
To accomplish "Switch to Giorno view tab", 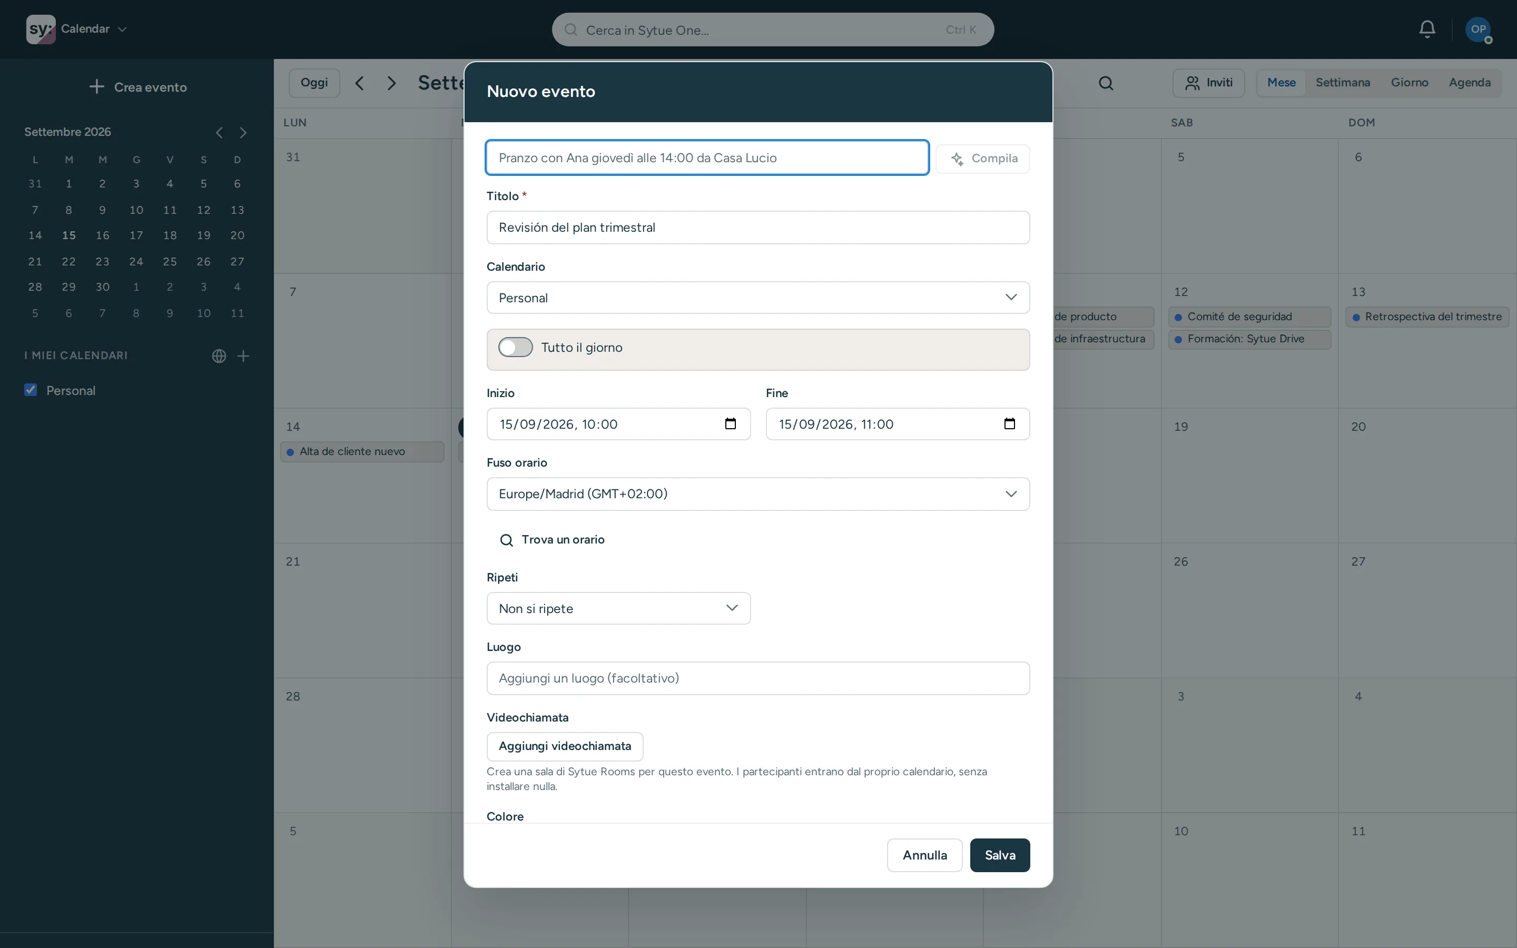I will [1409, 83].
